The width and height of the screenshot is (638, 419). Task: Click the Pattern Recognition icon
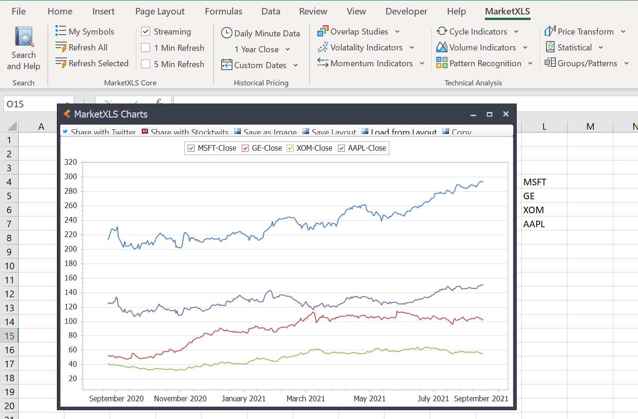[442, 63]
